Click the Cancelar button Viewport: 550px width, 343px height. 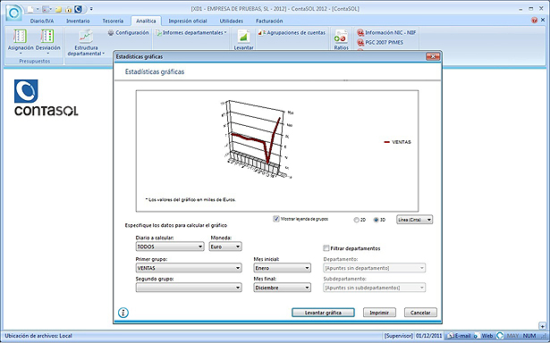point(420,313)
